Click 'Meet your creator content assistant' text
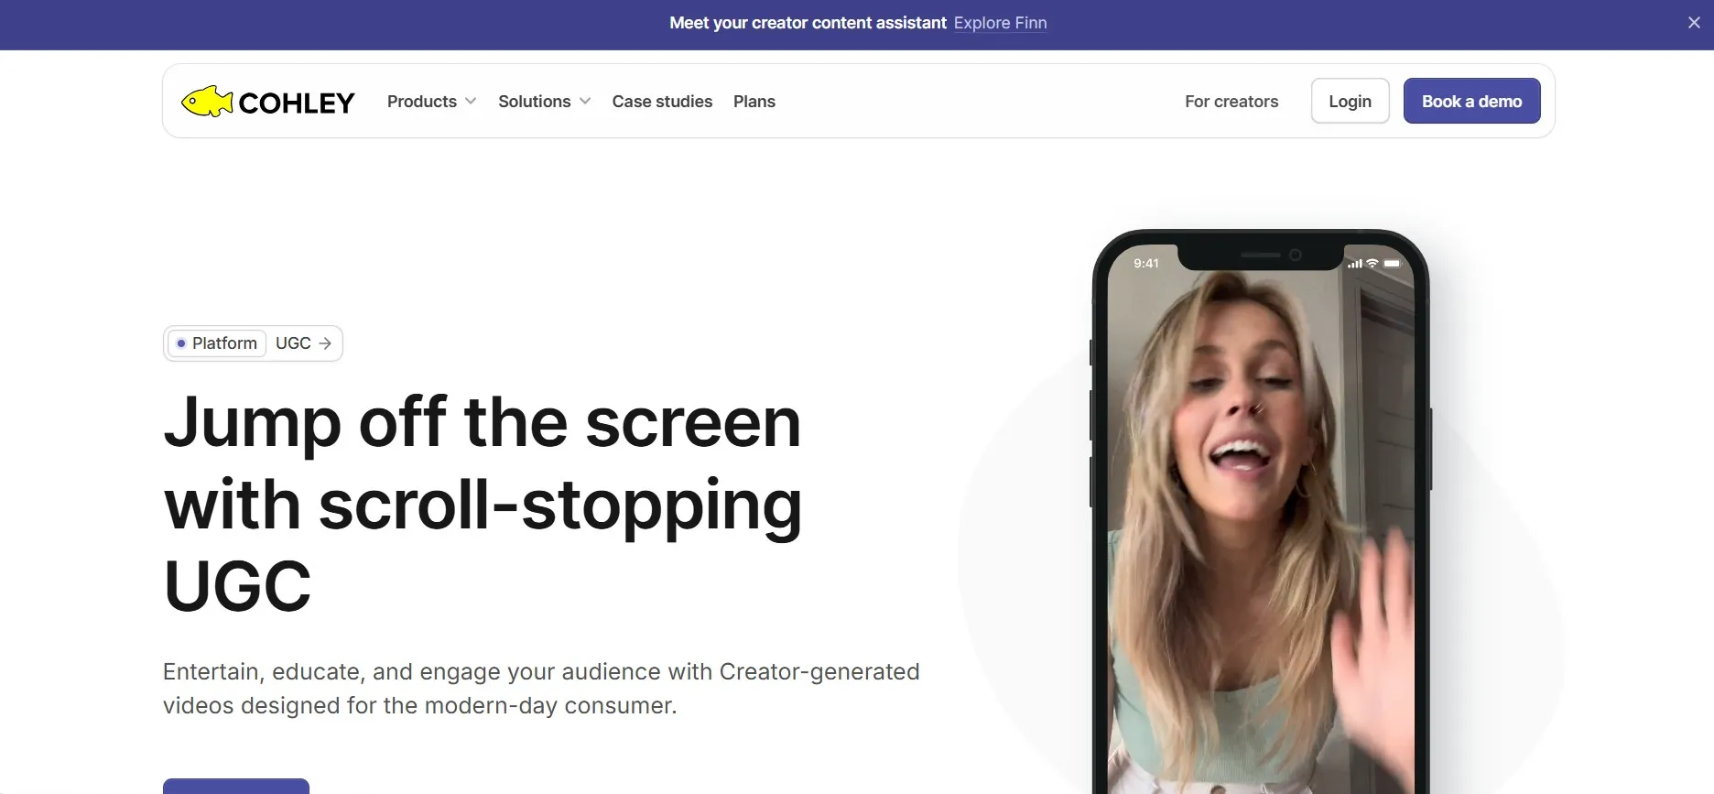Image resolution: width=1714 pixels, height=794 pixels. point(808,23)
